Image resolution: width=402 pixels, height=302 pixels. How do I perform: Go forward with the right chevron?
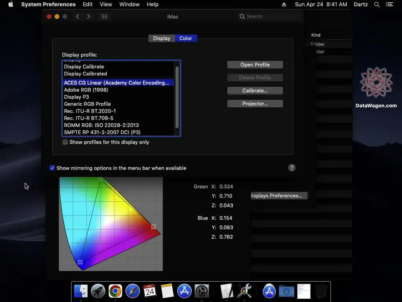pos(88,17)
